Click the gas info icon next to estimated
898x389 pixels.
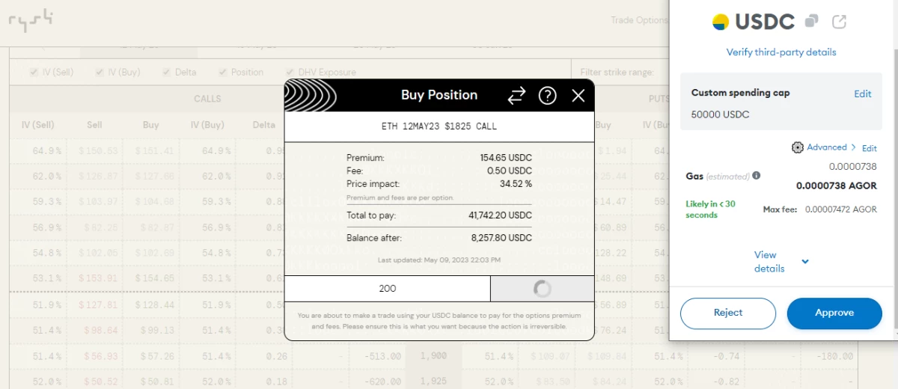pyautogui.click(x=756, y=176)
